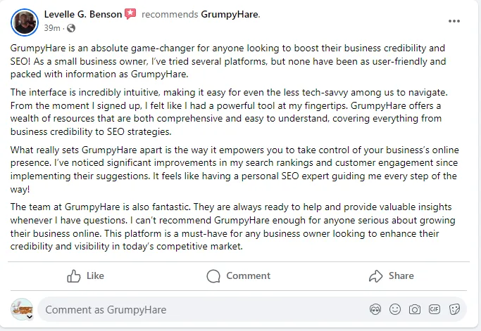
Task: Switch commenting profile via GrumpyHare avatar dropdown
Action: point(29,317)
